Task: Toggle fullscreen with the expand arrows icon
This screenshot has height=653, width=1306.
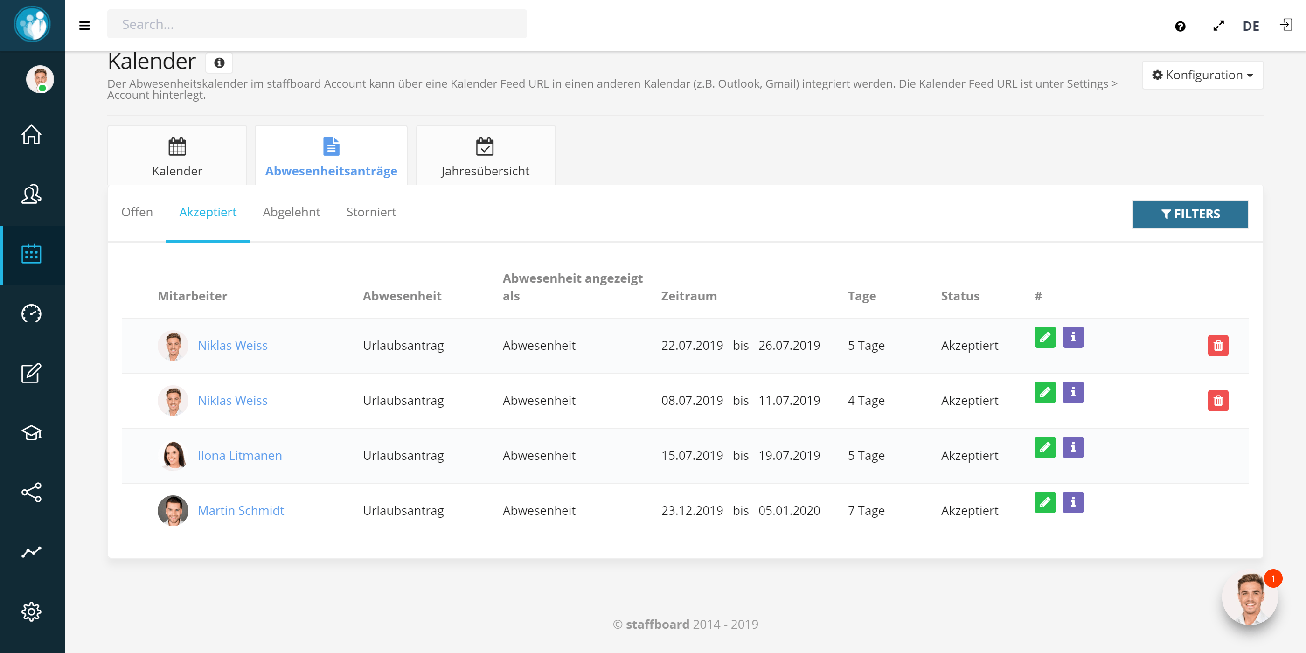Action: coord(1218,26)
